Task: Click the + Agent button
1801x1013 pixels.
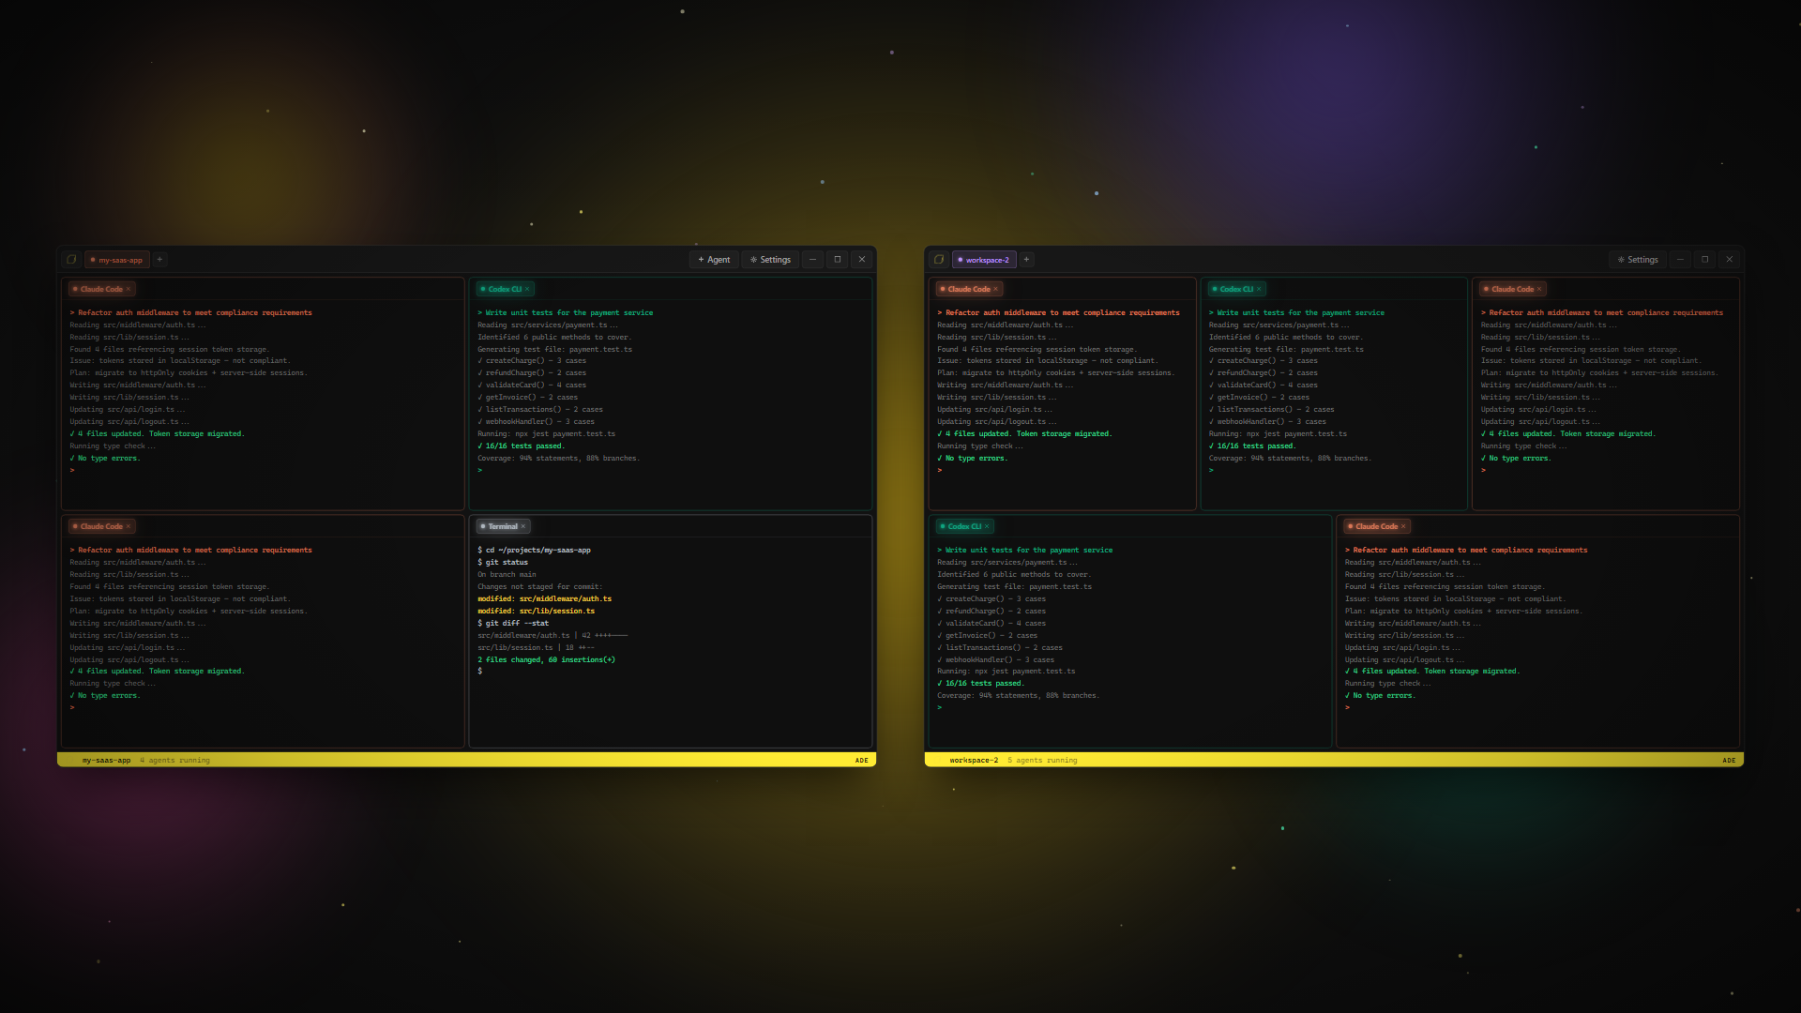Action: tap(714, 260)
